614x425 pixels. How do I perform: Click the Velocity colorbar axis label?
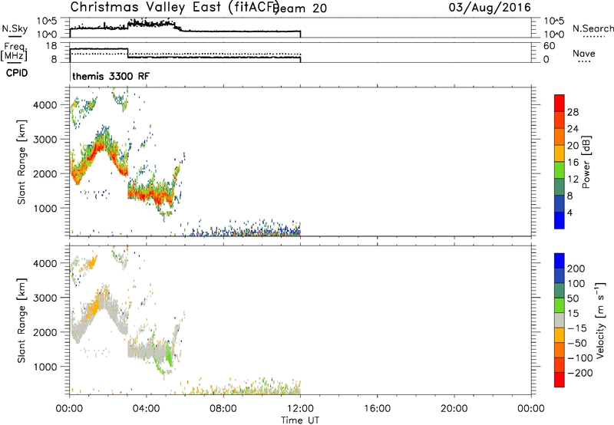click(x=600, y=320)
